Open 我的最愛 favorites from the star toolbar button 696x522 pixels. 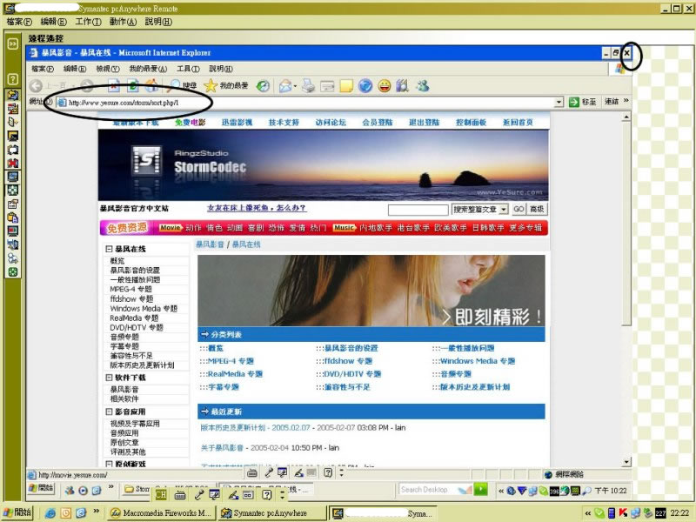click(226, 85)
